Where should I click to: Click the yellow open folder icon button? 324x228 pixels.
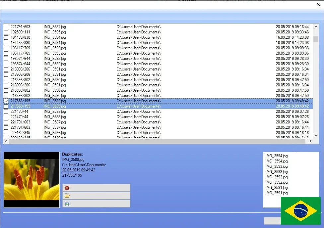(x=67, y=196)
